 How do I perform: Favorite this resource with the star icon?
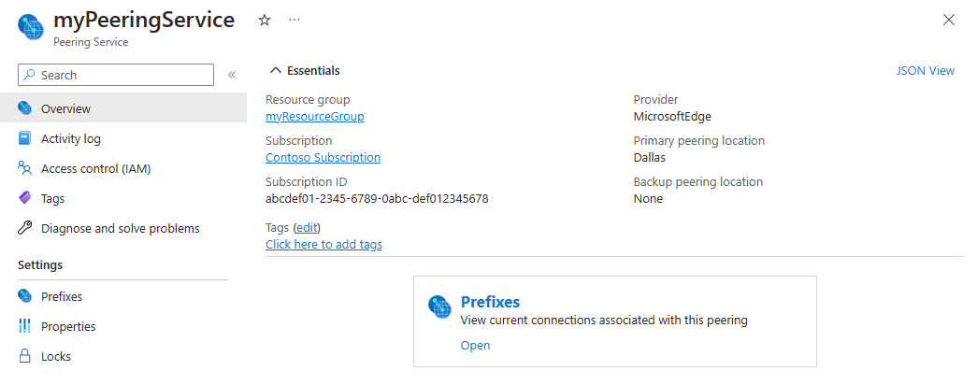point(265,20)
